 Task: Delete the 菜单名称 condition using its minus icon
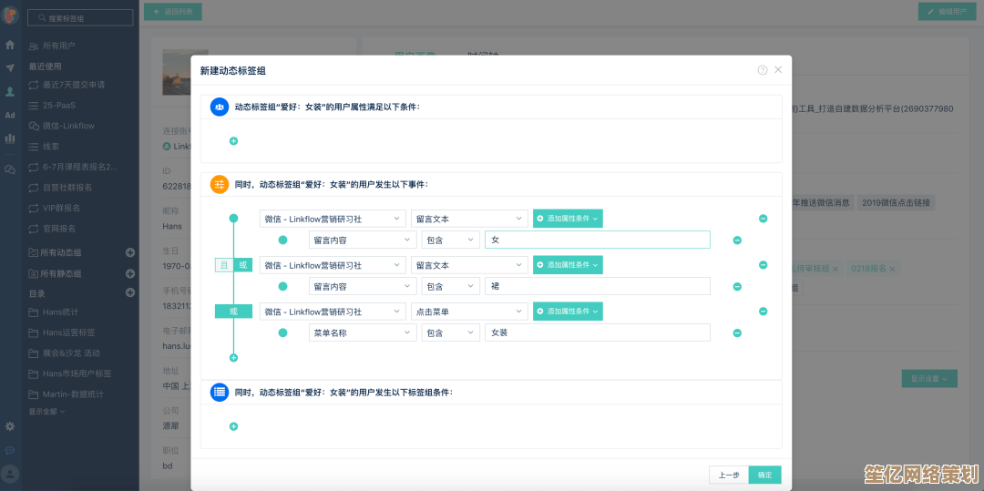click(737, 333)
